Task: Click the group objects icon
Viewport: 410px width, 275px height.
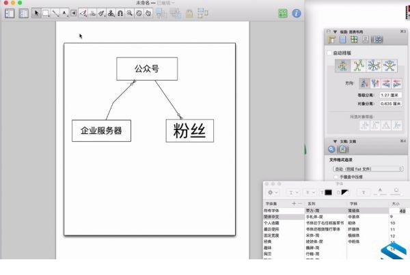Action: (x=203, y=13)
